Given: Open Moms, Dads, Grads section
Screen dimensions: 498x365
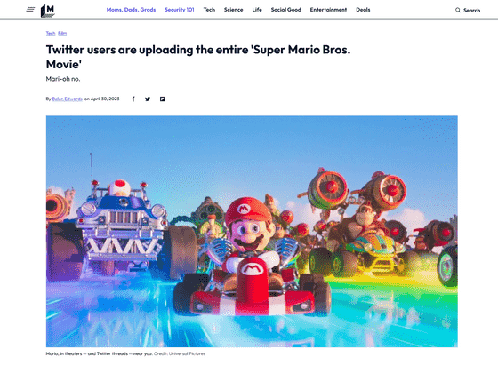Looking at the screenshot, I should 132,10.
